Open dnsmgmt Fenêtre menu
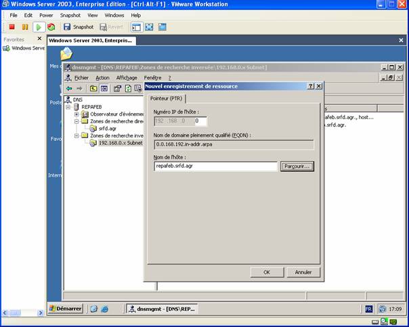The image size is (409, 327). pos(152,78)
